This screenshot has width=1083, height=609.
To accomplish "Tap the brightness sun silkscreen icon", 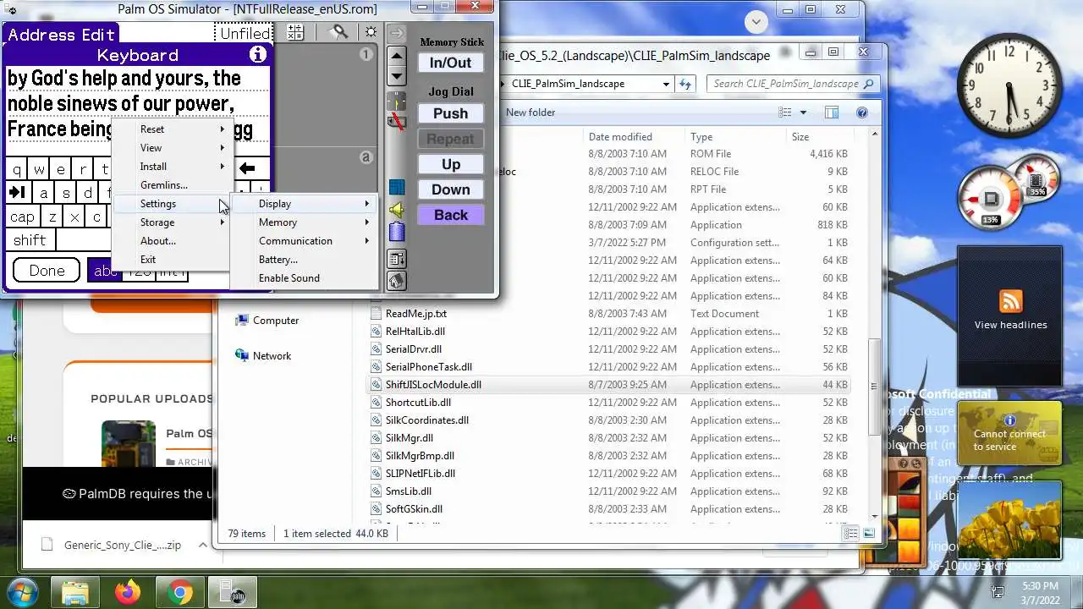I will point(371,32).
